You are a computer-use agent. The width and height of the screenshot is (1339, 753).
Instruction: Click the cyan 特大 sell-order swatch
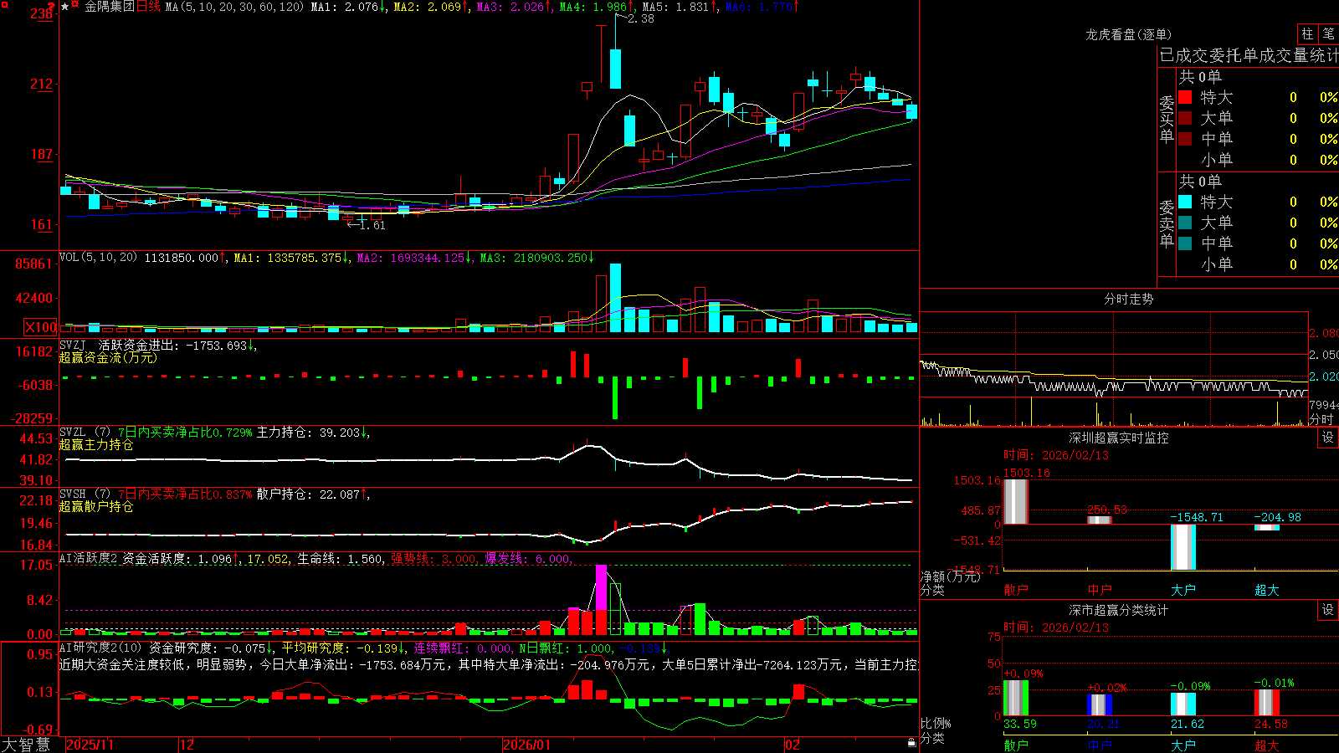(1185, 202)
